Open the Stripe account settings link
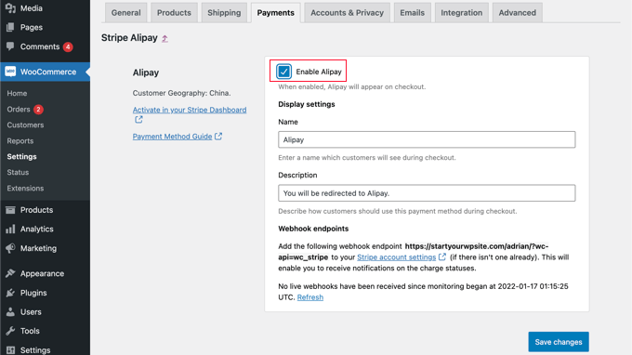This screenshot has width=632, height=355. click(x=397, y=257)
